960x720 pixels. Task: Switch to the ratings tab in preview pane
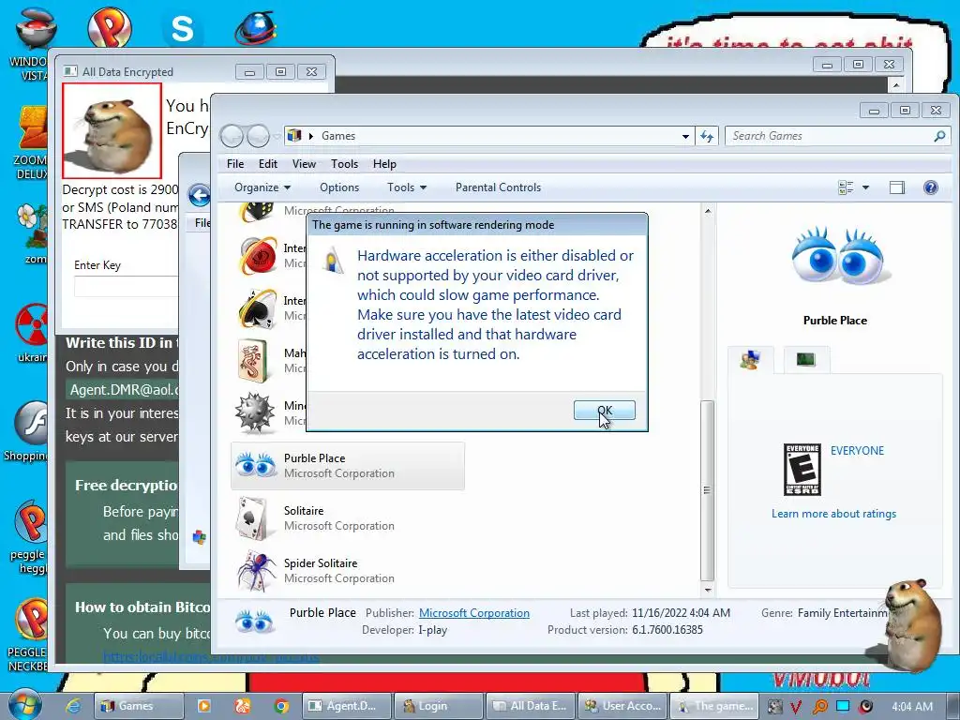tap(751, 359)
